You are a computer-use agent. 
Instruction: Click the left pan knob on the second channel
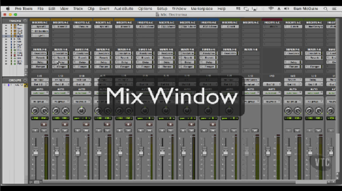click(x=56, y=111)
